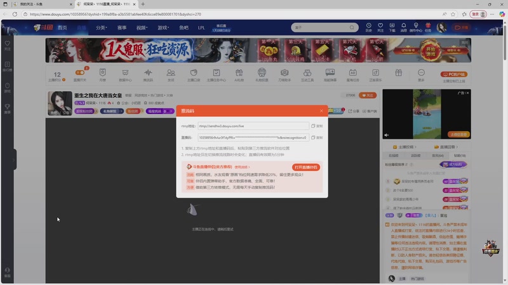This screenshot has height=285, width=508.
Task: Open the 推流码 stream code icon
Action: tap(148, 75)
